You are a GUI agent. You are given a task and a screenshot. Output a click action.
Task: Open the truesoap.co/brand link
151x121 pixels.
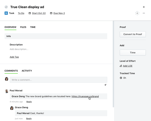click(85, 96)
